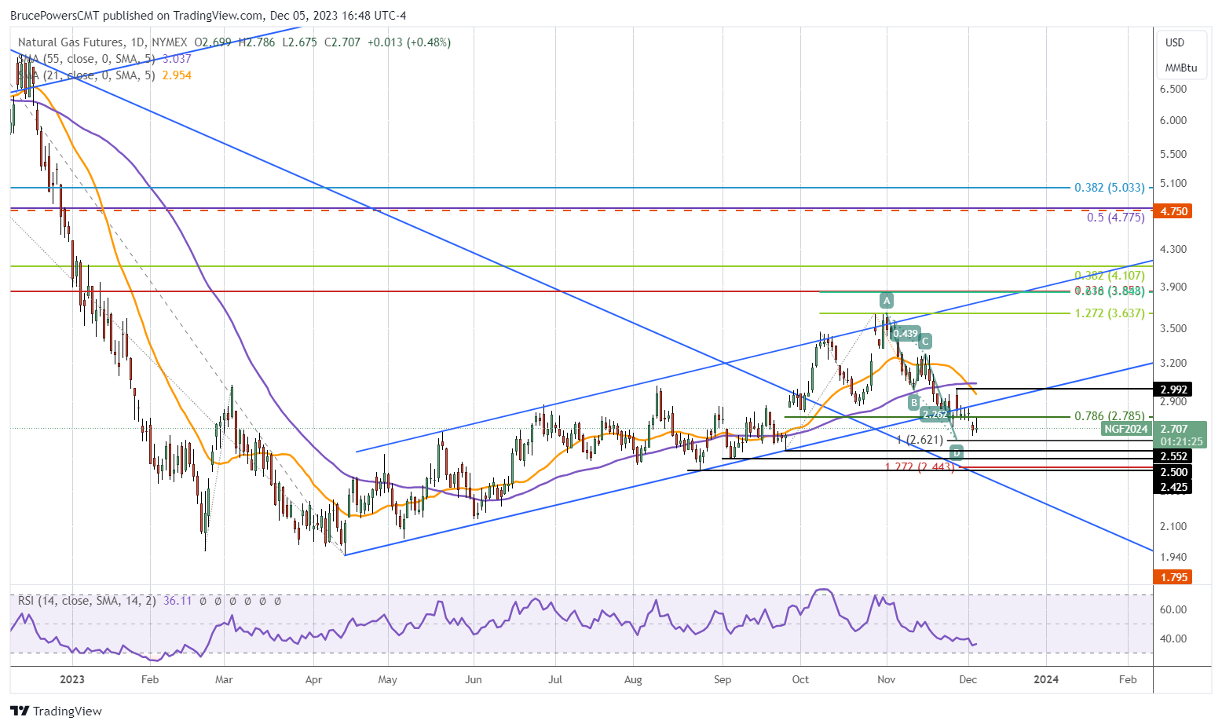Click the countdown timer 01:21:25
The image size is (1222, 728).
tap(1181, 442)
